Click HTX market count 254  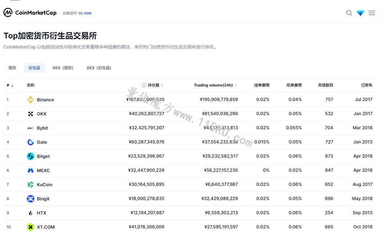pos(329,213)
